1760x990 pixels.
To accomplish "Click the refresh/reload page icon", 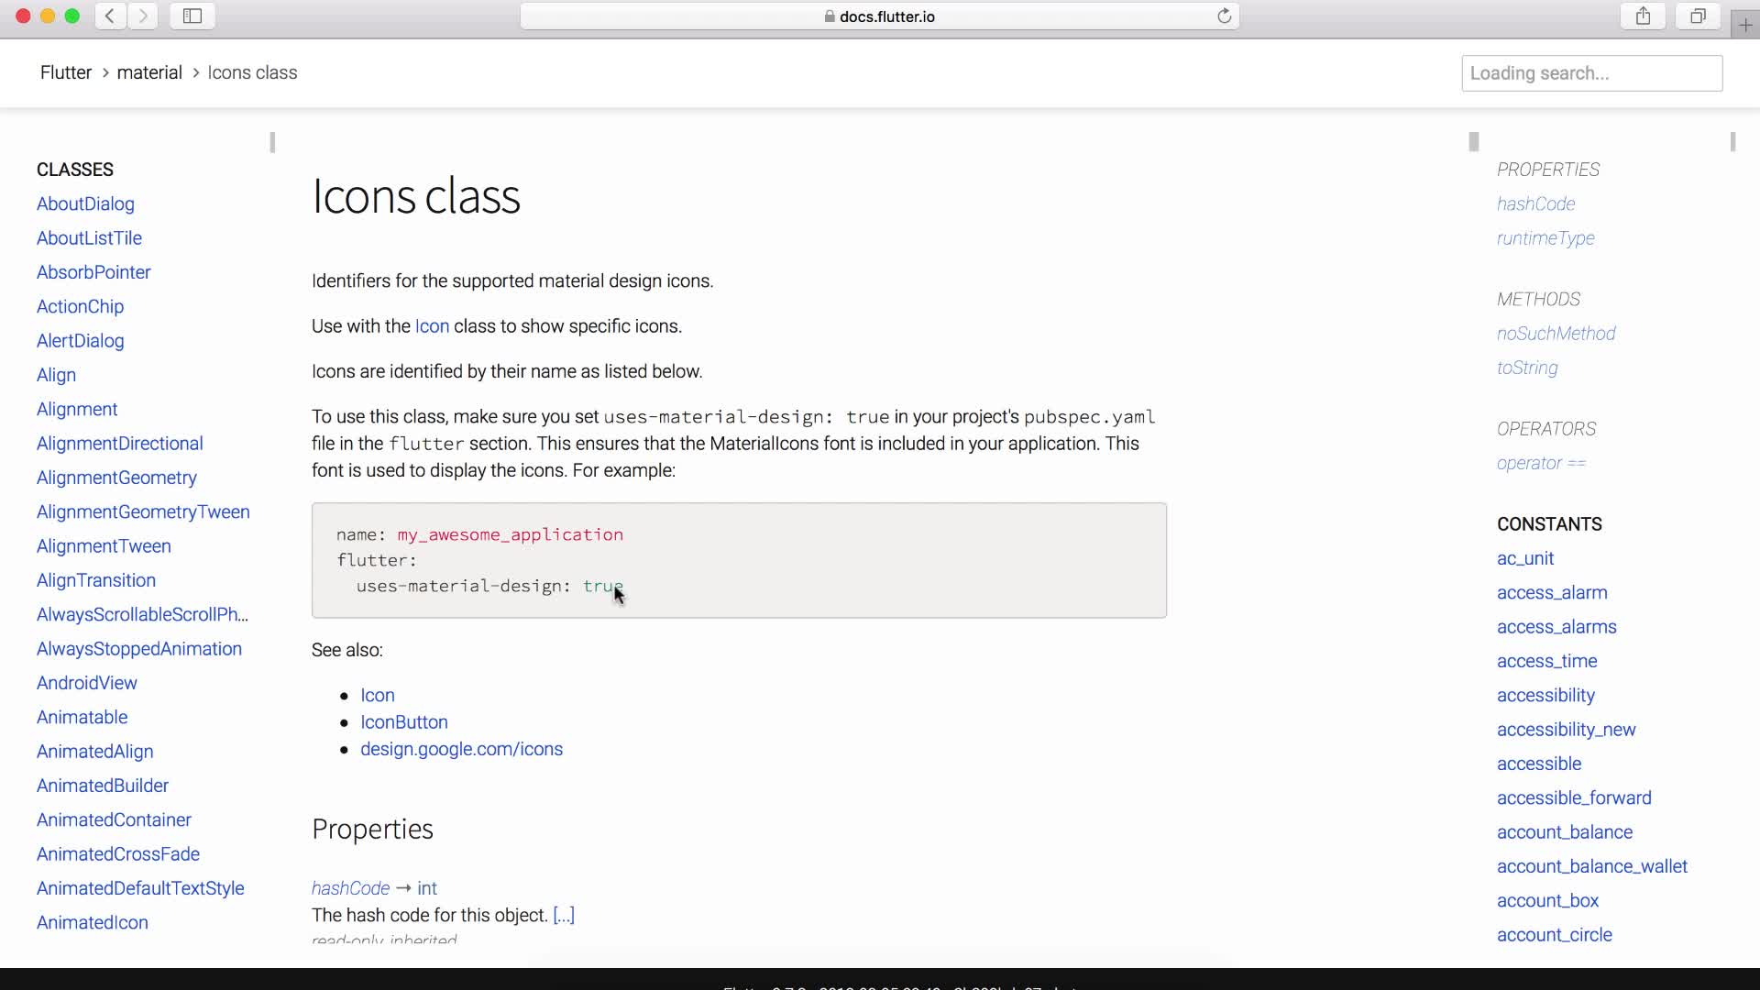I will click(1225, 15).
